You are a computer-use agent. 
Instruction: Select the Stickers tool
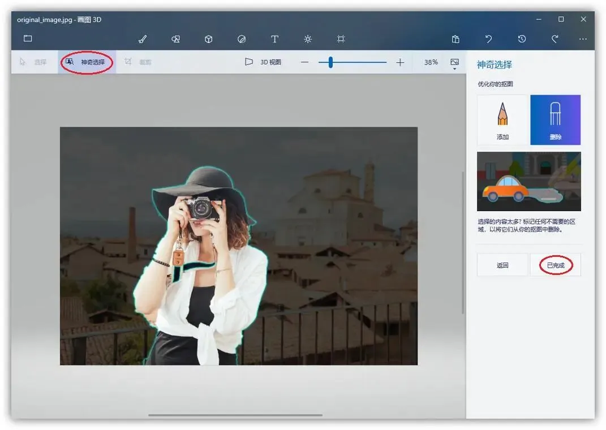(242, 39)
